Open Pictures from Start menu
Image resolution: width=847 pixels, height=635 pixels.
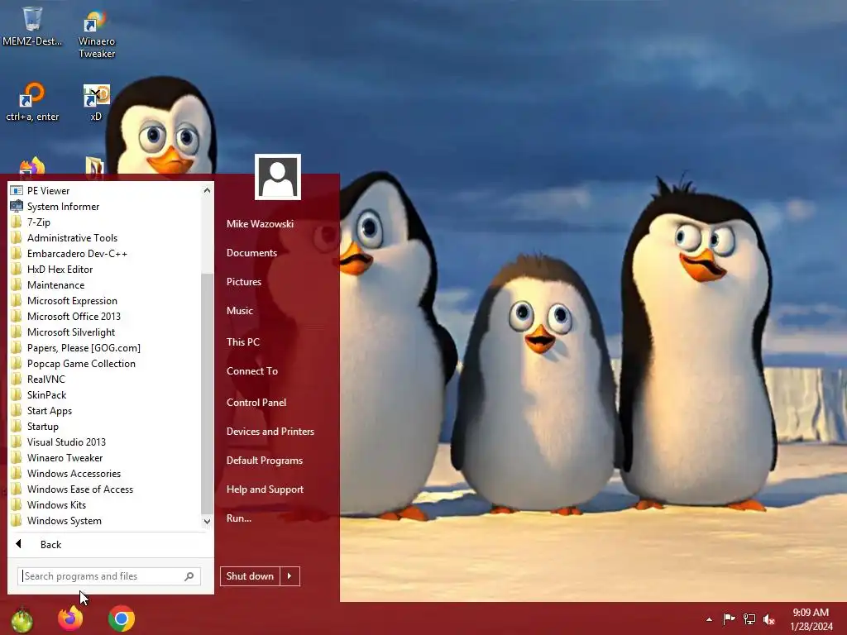(x=244, y=281)
